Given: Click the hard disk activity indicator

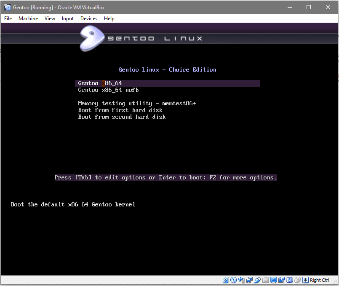Looking at the screenshot, I should [x=226, y=280].
